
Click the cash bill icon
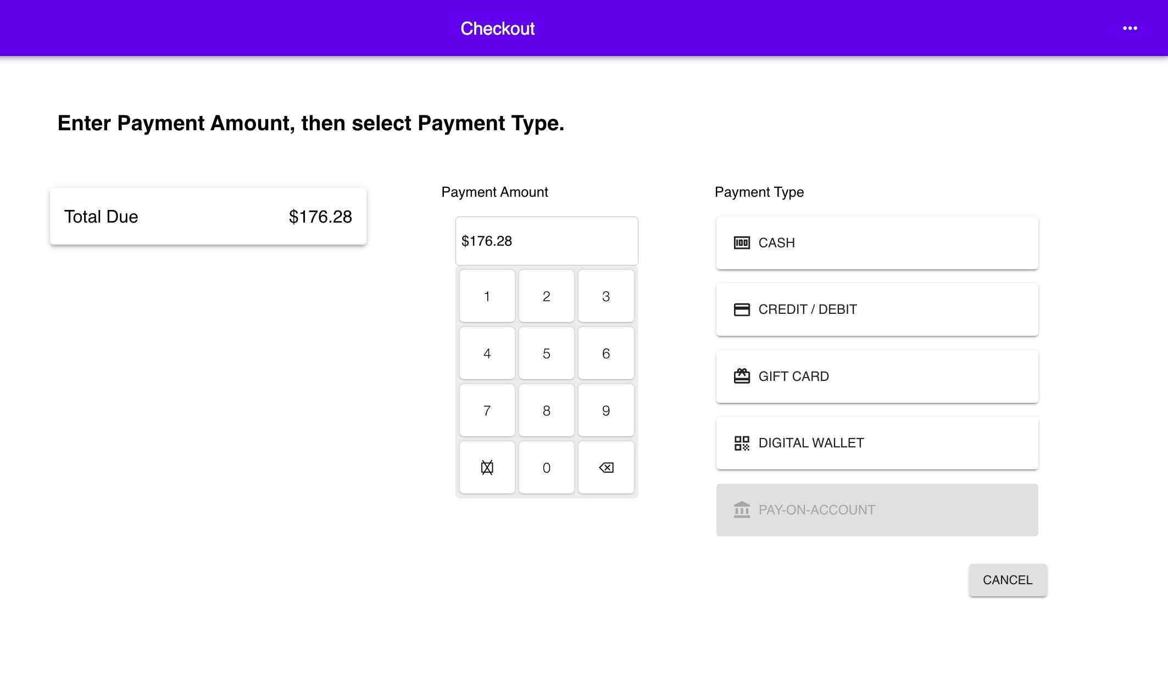pos(742,243)
